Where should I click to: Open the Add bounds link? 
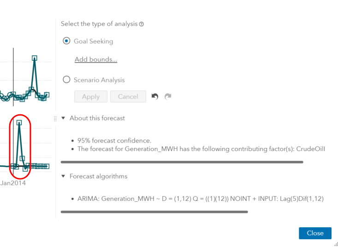click(x=96, y=59)
